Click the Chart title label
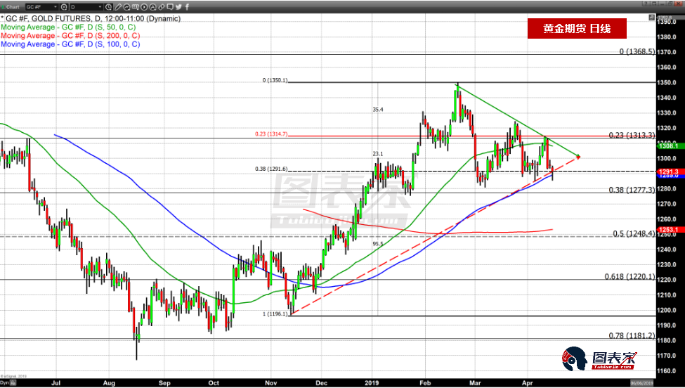685x388 pixels. click(x=13, y=7)
